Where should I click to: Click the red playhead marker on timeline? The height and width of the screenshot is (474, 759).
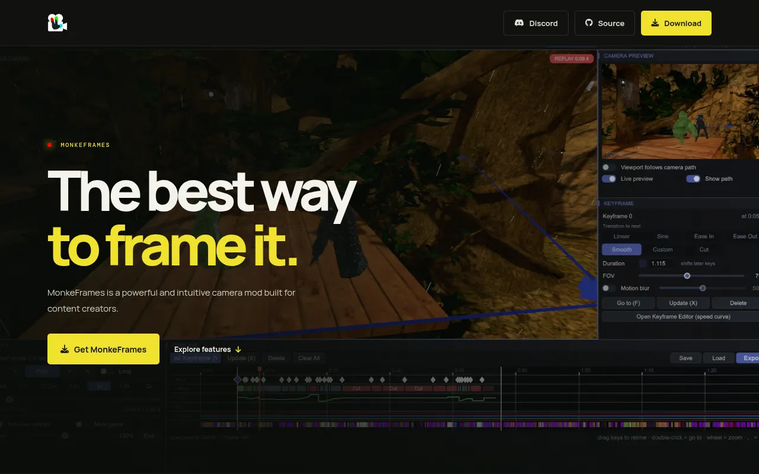[x=259, y=369]
